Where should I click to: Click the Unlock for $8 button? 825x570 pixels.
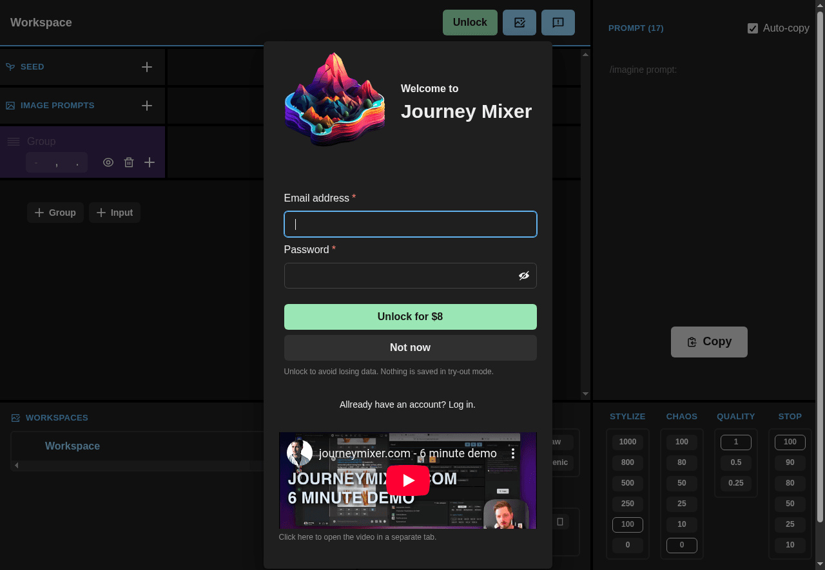[410, 316]
